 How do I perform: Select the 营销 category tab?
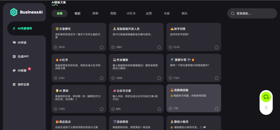[x=113, y=13]
